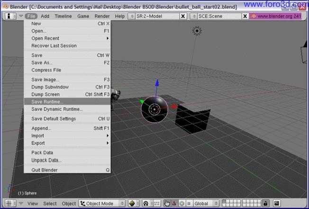The image size is (309, 209).
Task: Select Save Default Settings
Action: (67, 119)
